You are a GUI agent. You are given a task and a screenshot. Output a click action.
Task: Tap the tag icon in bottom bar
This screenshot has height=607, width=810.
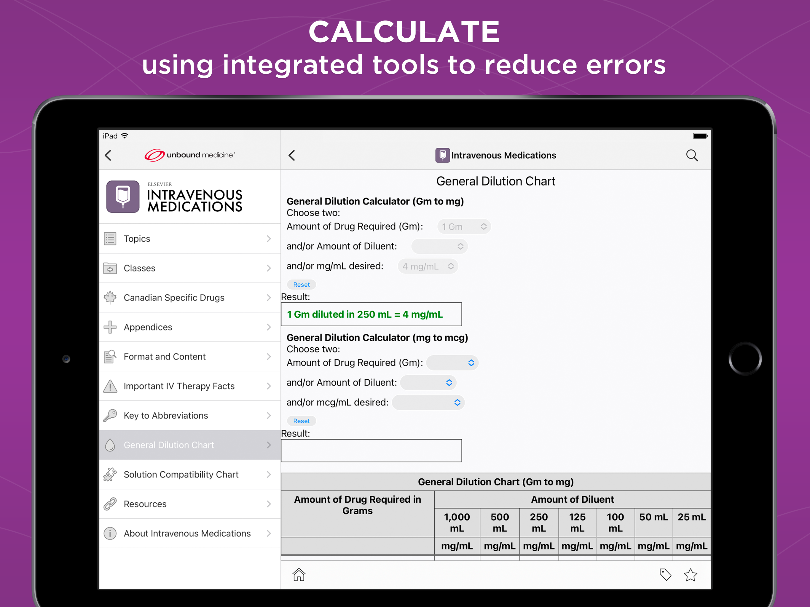coord(665,574)
